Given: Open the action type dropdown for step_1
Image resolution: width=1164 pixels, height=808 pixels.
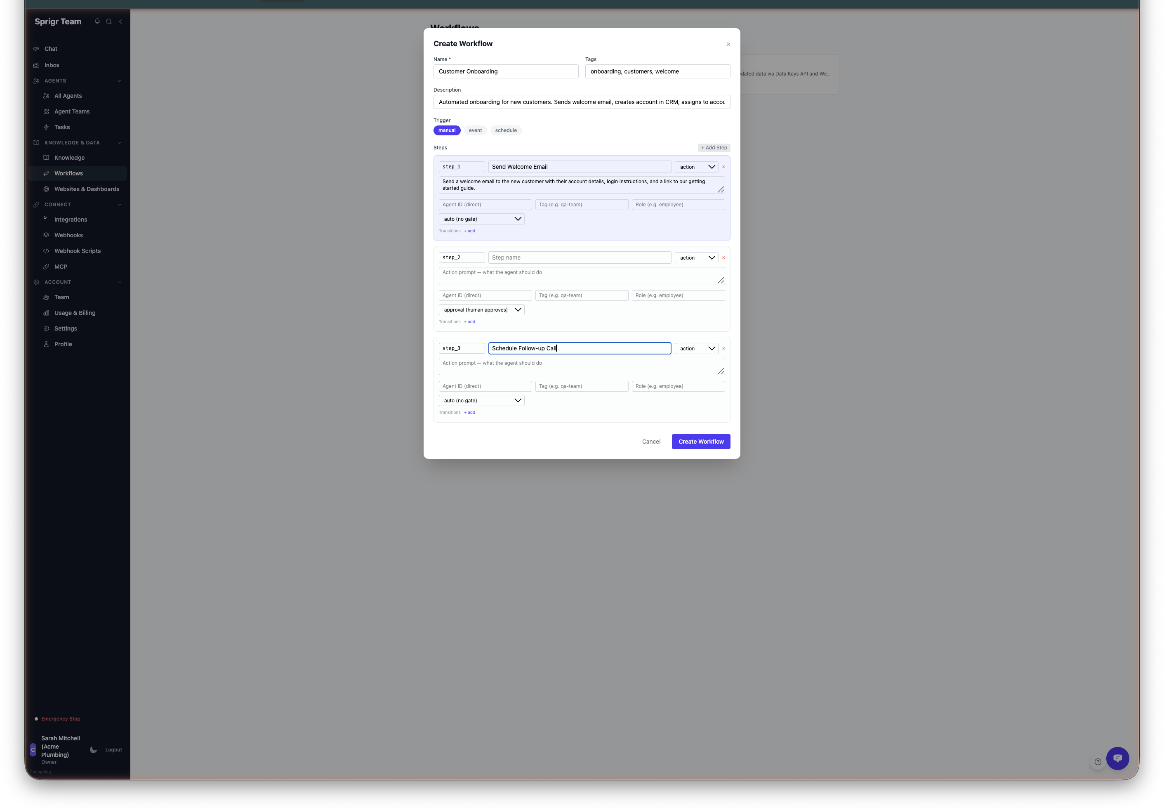Looking at the screenshot, I should tap(696, 167).
